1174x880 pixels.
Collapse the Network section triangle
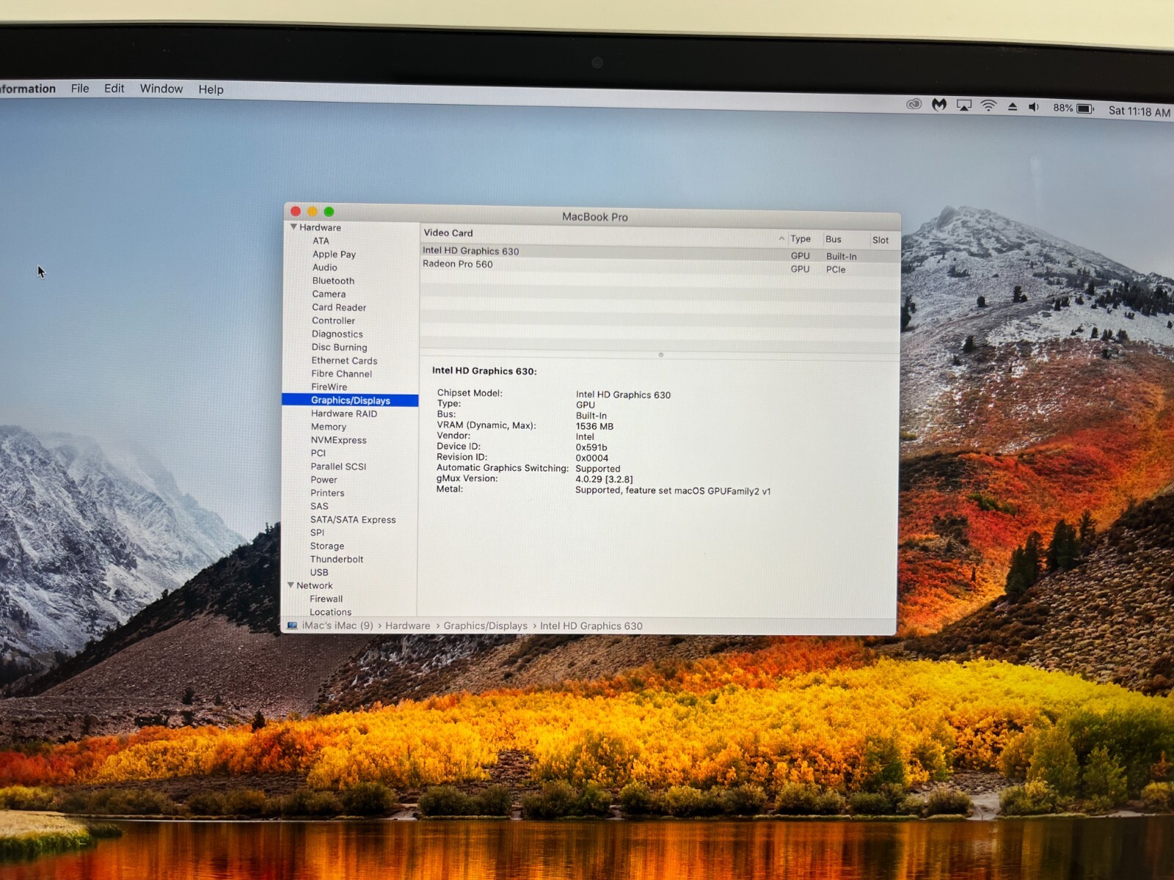[x=291, y=585]
